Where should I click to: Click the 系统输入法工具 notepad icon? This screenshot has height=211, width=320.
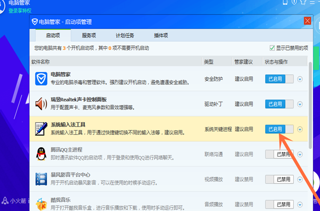point(41,129)
